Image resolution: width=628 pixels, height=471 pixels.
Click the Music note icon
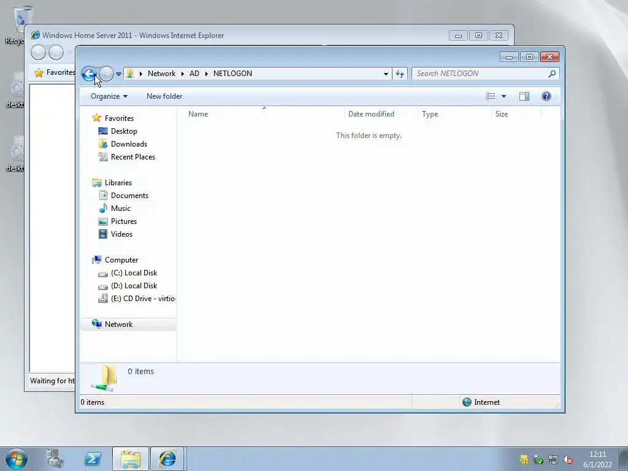103,209
